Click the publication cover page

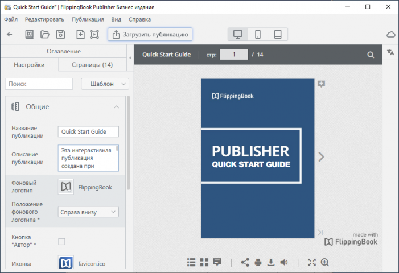point(257,159)
